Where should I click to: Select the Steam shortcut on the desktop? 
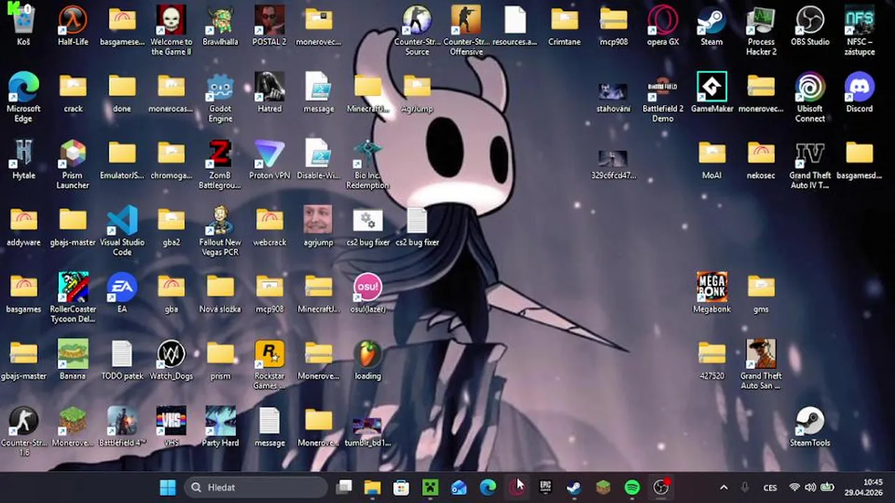(x=712, y=26)
